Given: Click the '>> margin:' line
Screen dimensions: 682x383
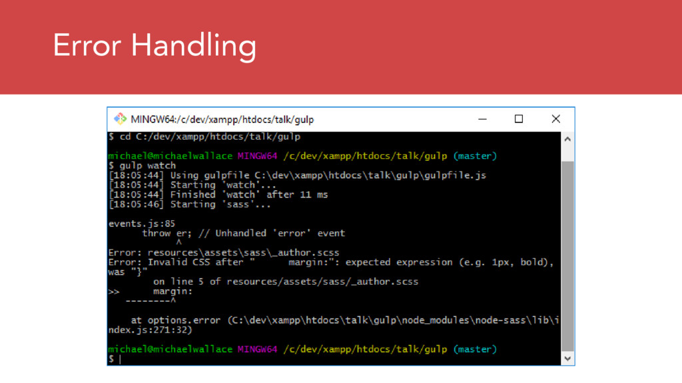Looking at the screenshot, I should 151,291.
